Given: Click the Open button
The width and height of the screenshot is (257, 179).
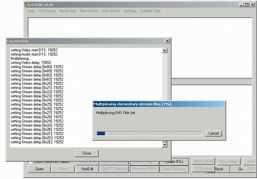Looking at the screenshot, I should point(39,169).
